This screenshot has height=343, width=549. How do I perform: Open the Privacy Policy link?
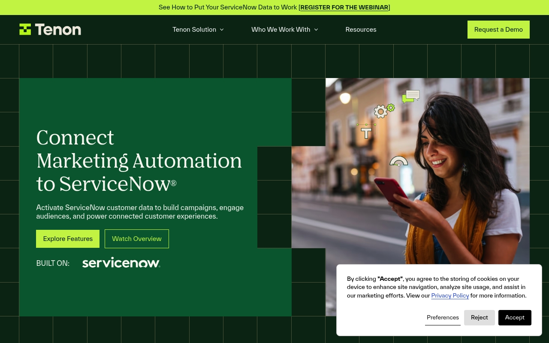click(x=450, y=295)
